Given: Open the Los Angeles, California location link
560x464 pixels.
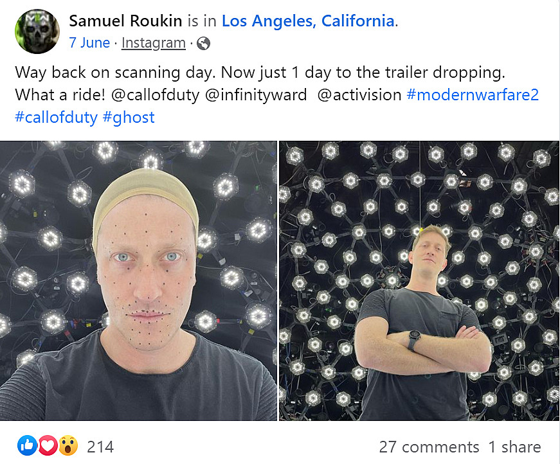Looking at the screenshot, I should click(307, 21).
